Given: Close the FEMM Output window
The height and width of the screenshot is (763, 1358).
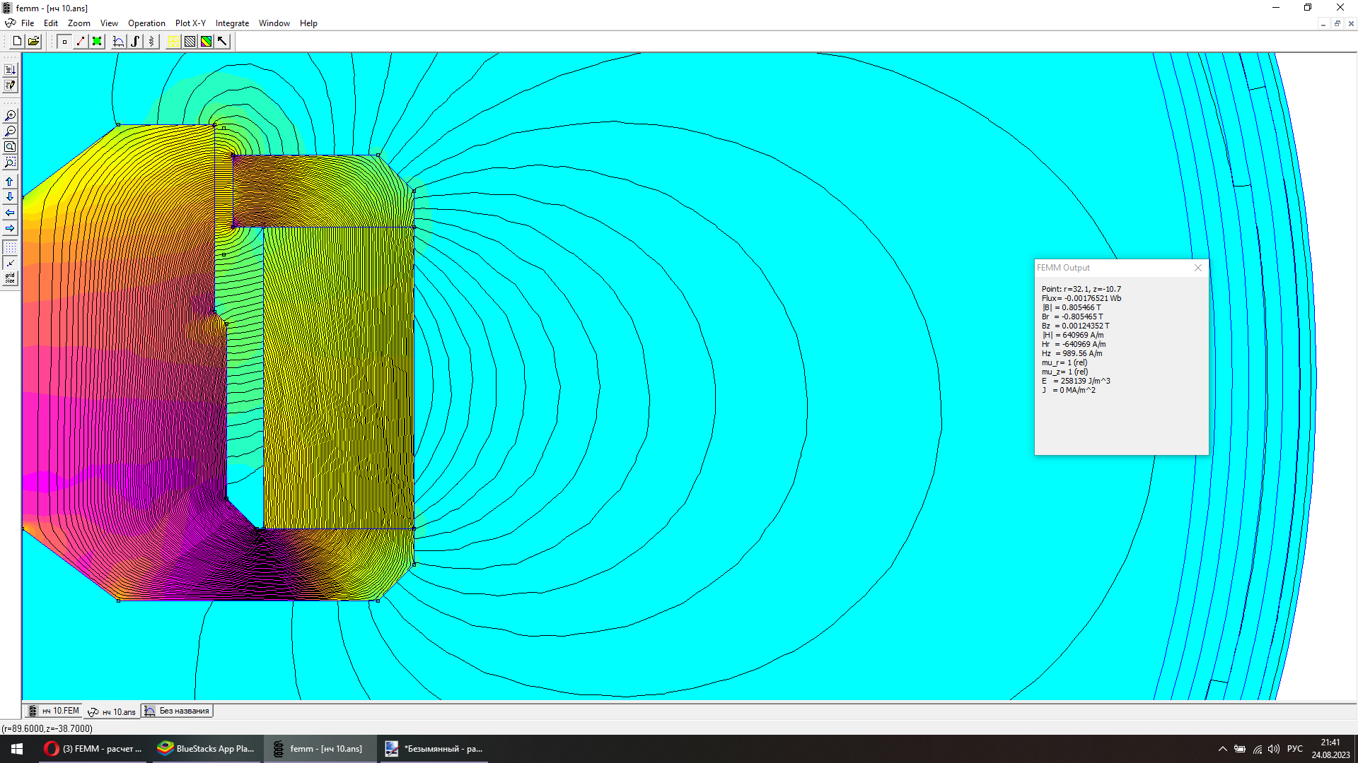Looking at the screenshot, I should pyautogui.click(x=1197, y=268).
